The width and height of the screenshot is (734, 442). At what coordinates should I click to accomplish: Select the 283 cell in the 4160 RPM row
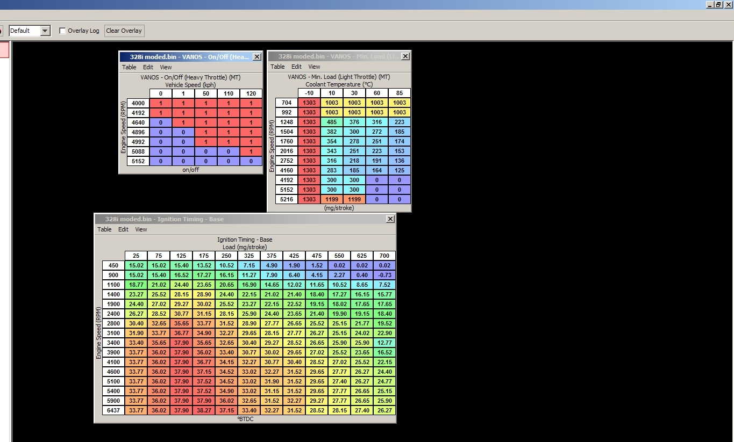(332, 170)
